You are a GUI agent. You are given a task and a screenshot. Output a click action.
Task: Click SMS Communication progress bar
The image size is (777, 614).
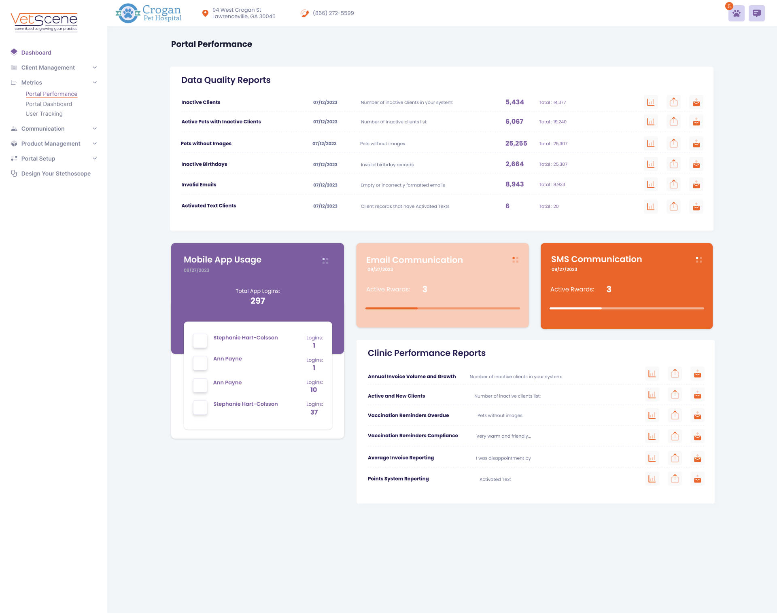coord(626,308)
